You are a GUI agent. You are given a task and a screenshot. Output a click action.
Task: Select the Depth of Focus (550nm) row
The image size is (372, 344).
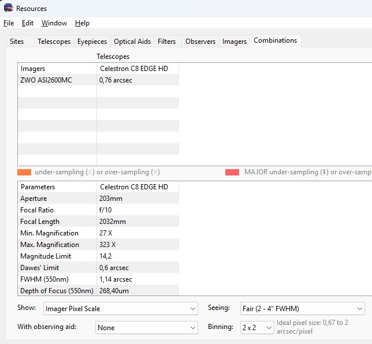point(98,290)
